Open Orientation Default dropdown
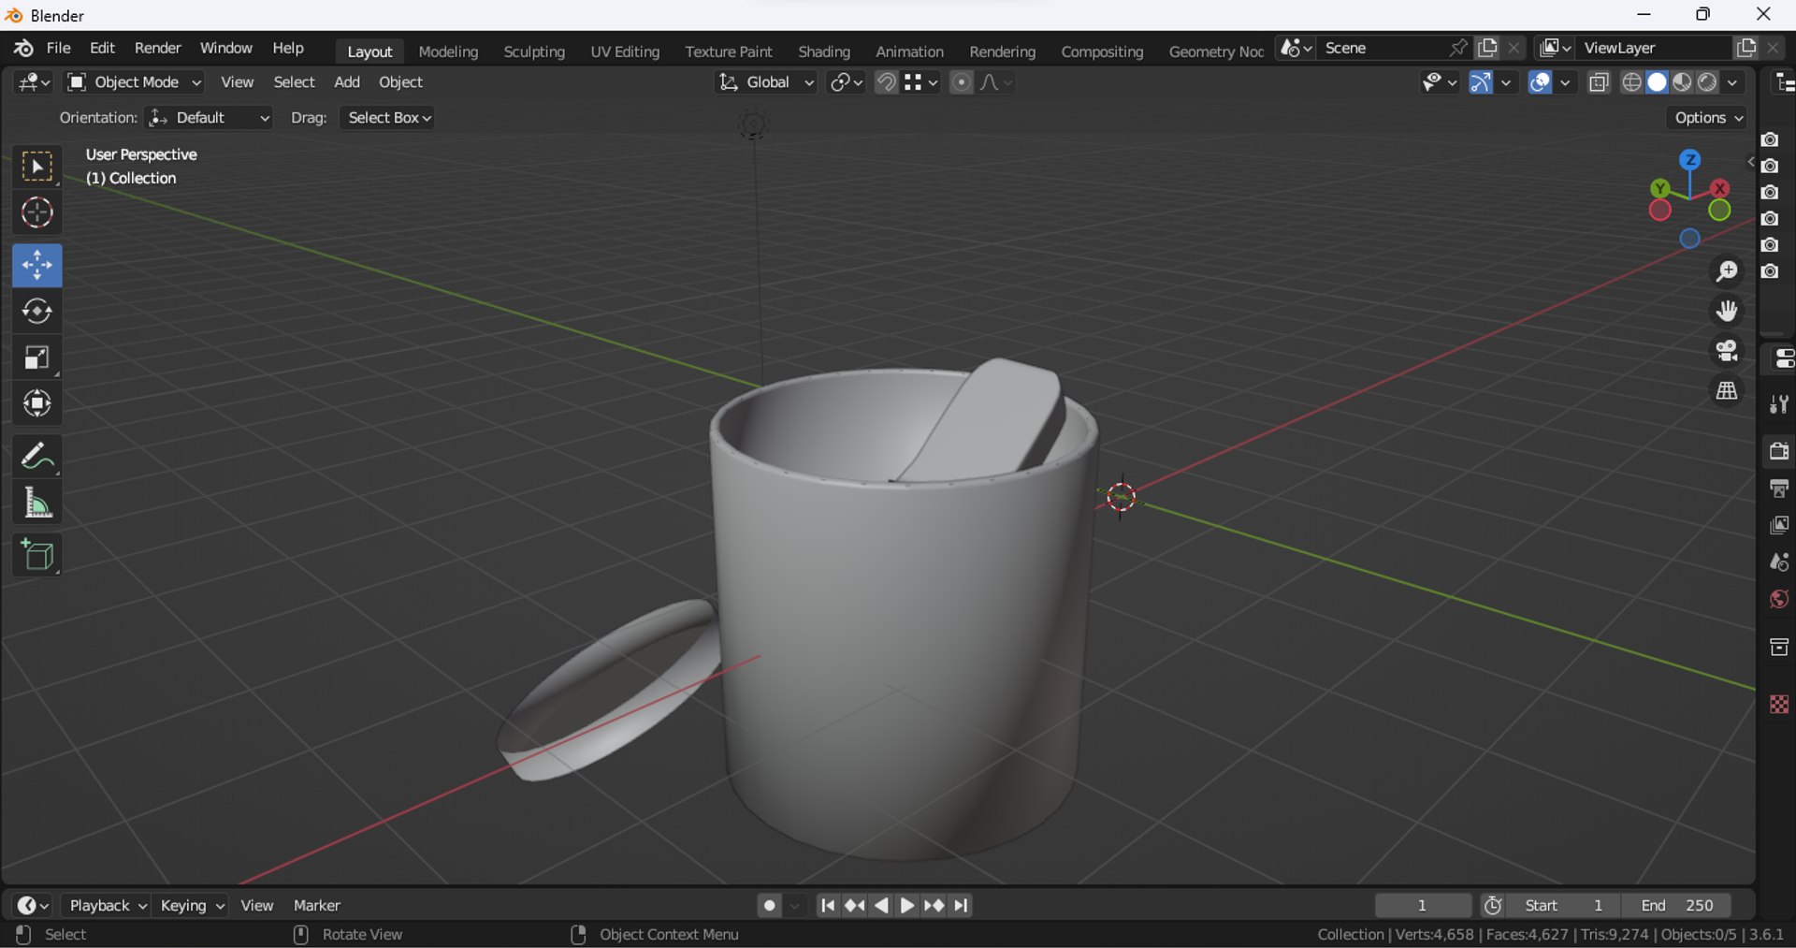This screenshot has height=948, width=1796. click(x=210, y=118)
